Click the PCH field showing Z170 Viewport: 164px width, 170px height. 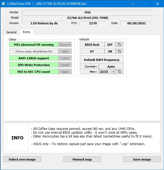point(93,23)
